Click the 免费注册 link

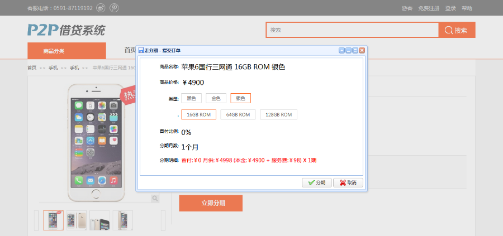pos(429,8)
